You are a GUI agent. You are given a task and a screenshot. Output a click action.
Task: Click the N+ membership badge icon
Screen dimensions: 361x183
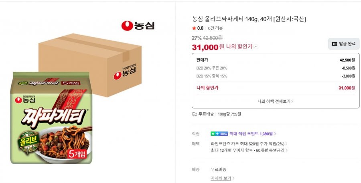(219, 134)
